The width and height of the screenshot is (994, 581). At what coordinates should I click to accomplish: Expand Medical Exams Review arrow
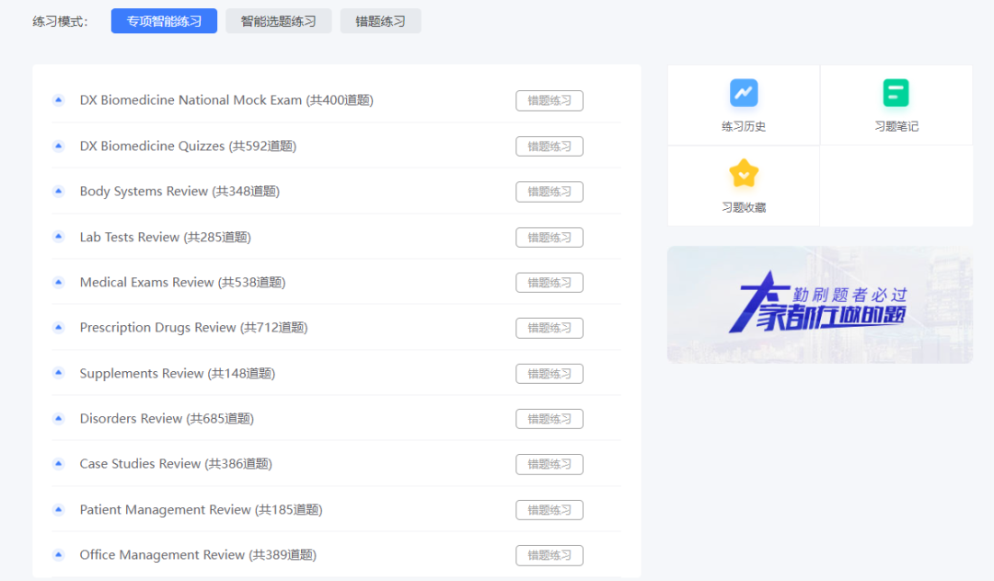click(x=58, y=283)
